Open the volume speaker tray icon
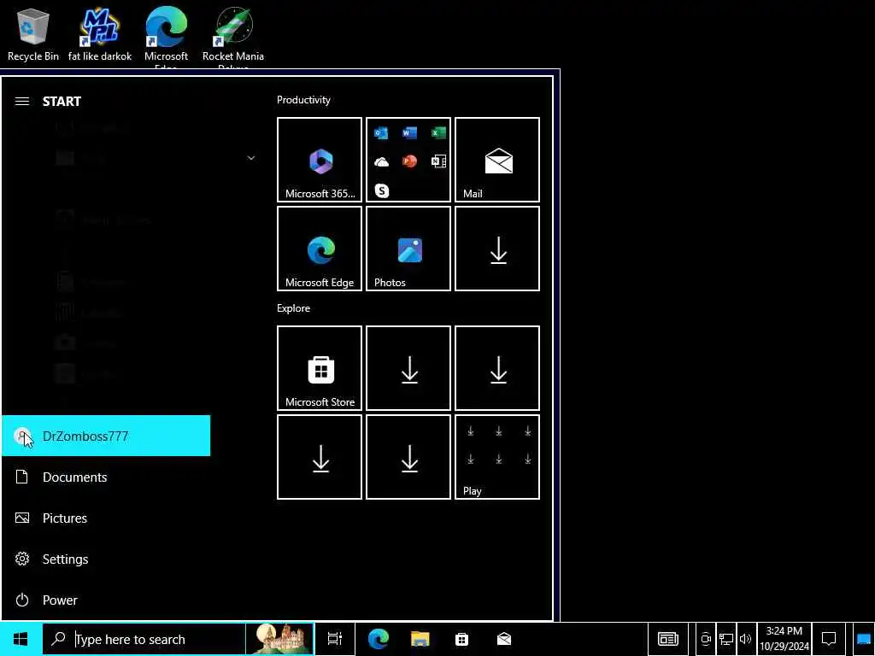Screen dimensions: 875x656 coord(745,639)
